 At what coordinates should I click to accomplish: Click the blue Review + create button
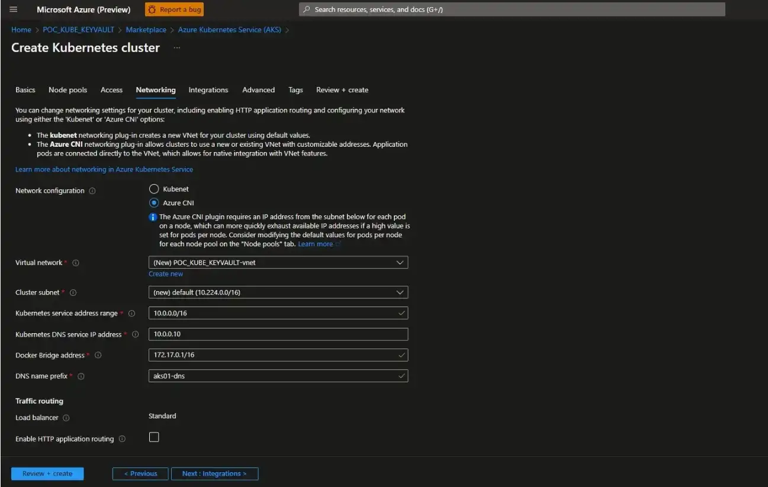(x=47, y=473)
